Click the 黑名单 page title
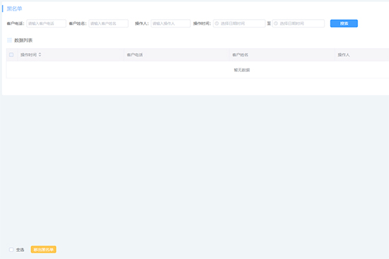The height and width of the screenshot is (259, 389). (x=14, y=8)
